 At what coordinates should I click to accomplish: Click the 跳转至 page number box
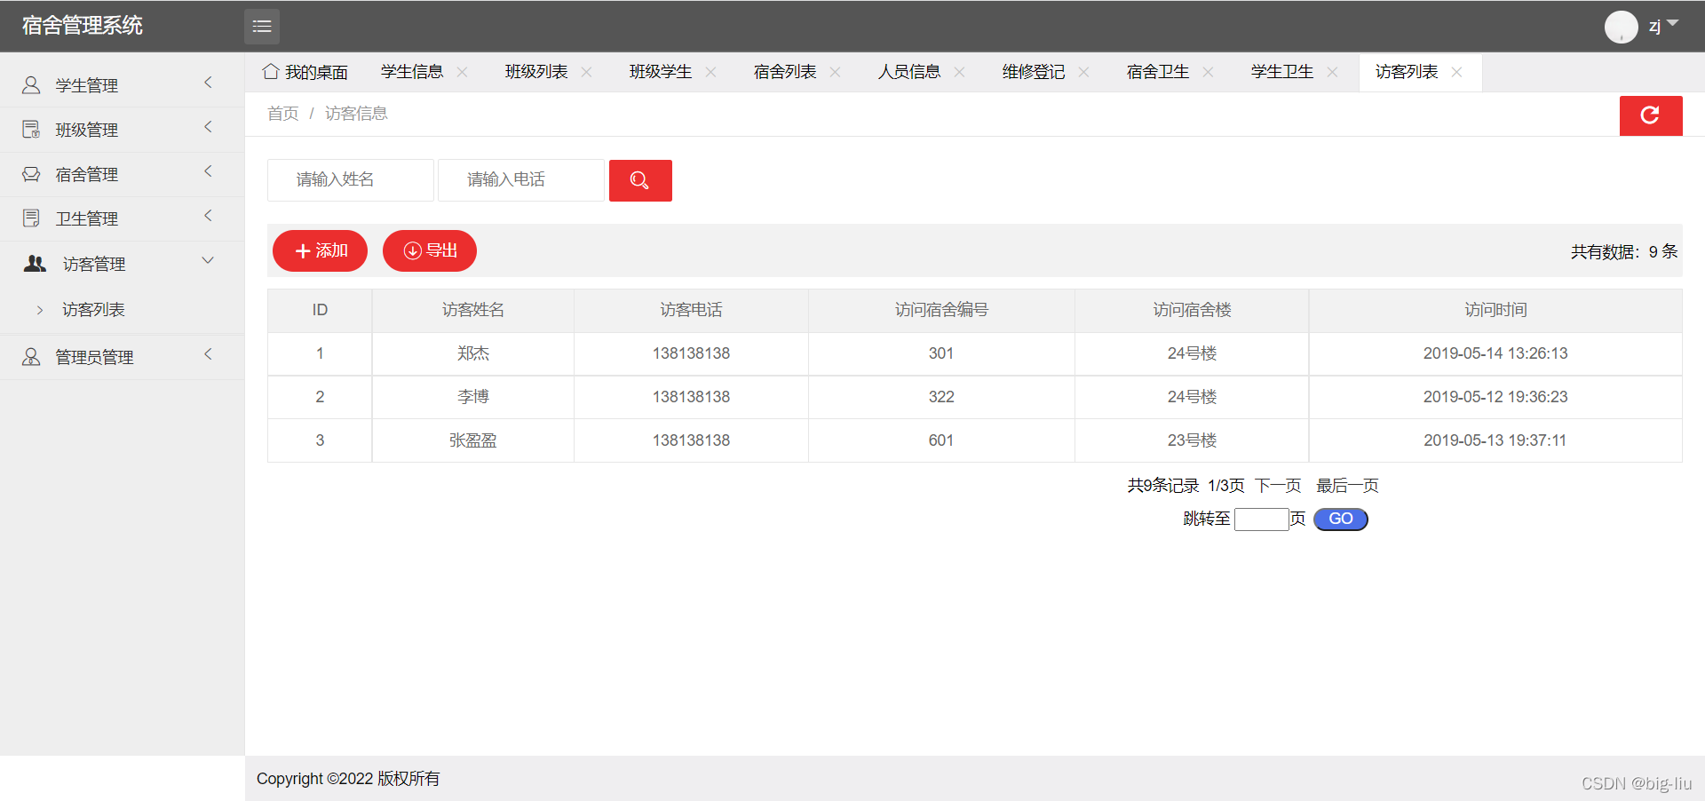[x=1262, y=519]
